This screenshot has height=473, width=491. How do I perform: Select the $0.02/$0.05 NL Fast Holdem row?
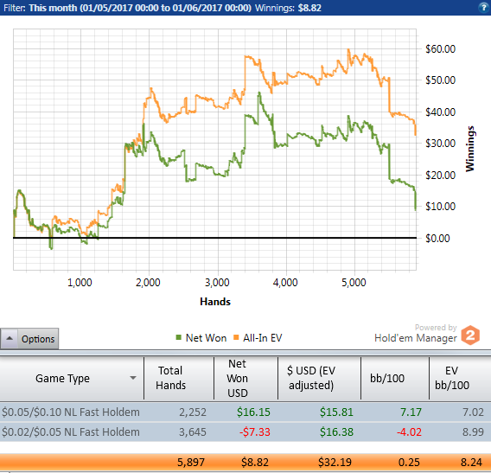pos(245,431)
